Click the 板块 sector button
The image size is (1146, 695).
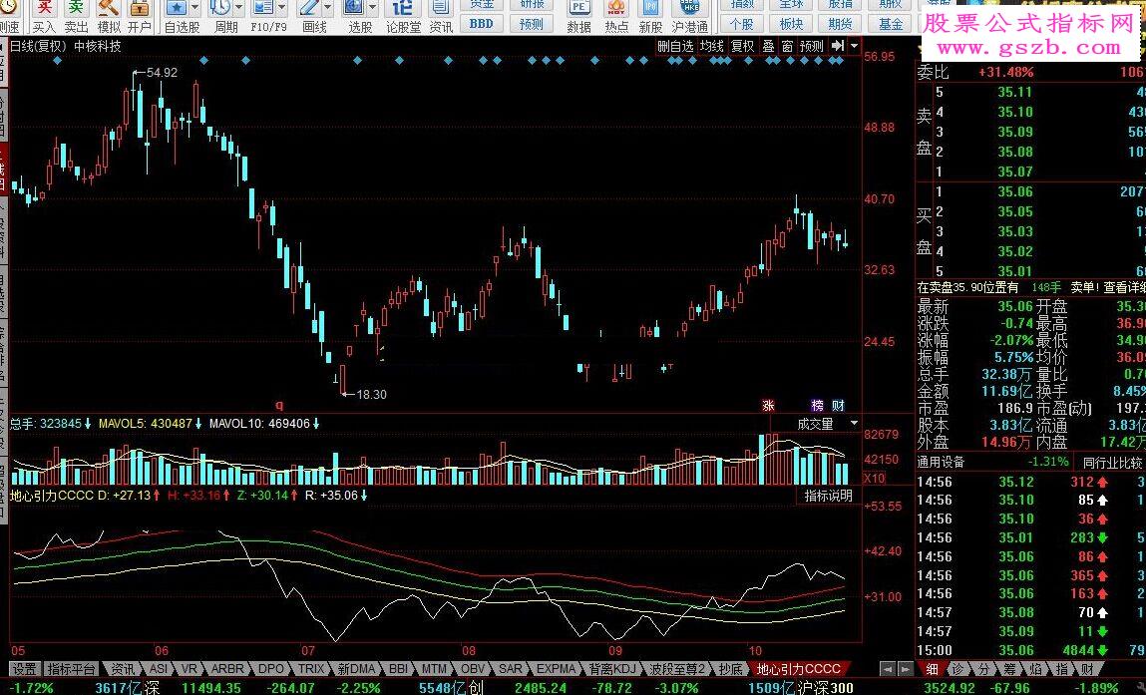click(x=792, y=23)
